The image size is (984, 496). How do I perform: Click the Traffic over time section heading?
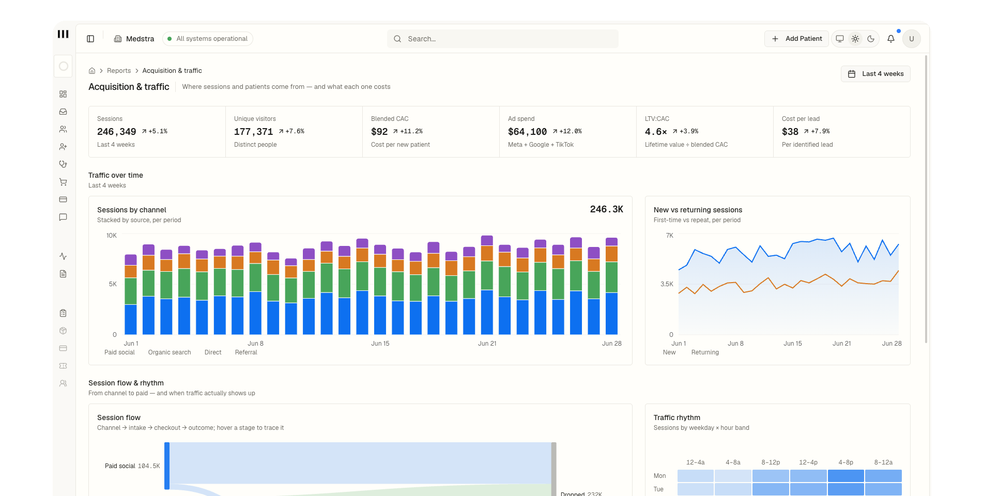(x=116, y=175)
